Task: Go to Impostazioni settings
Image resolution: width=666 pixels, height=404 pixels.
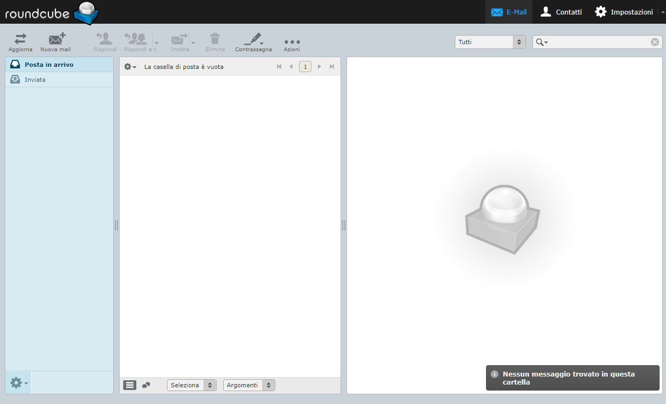Action: pos(624,12)
